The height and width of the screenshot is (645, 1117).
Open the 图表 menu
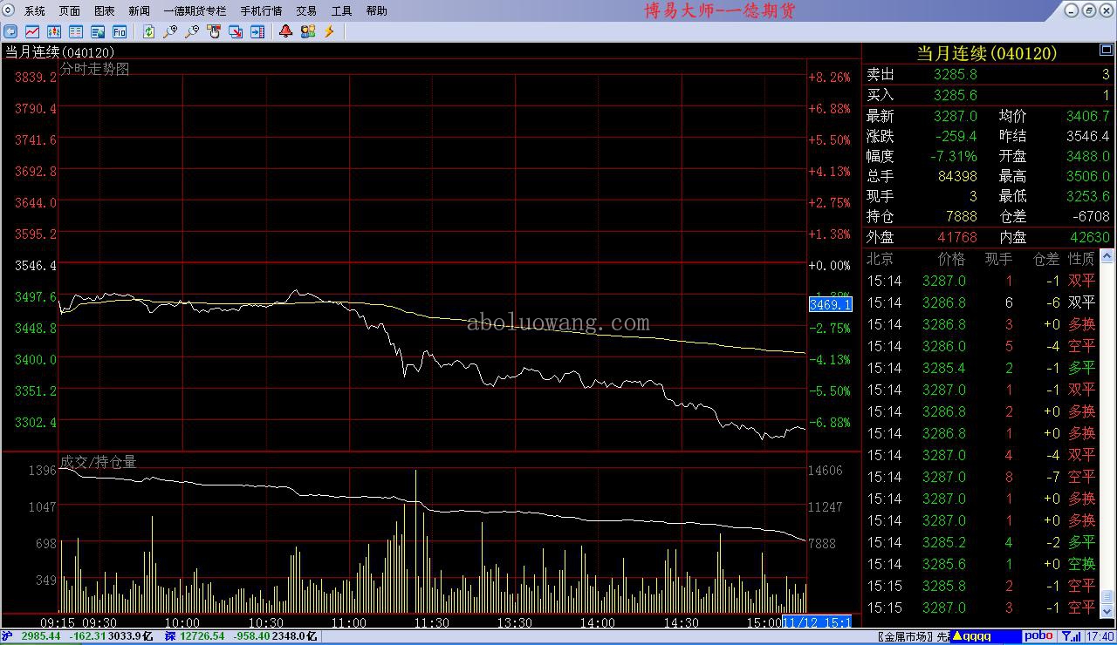[x=105, y=11]
